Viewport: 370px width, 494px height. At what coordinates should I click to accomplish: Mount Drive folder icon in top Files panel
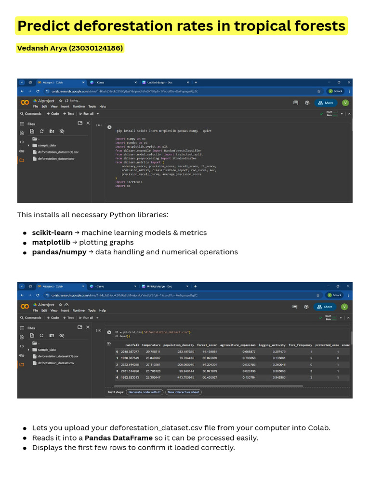[52, 131]
